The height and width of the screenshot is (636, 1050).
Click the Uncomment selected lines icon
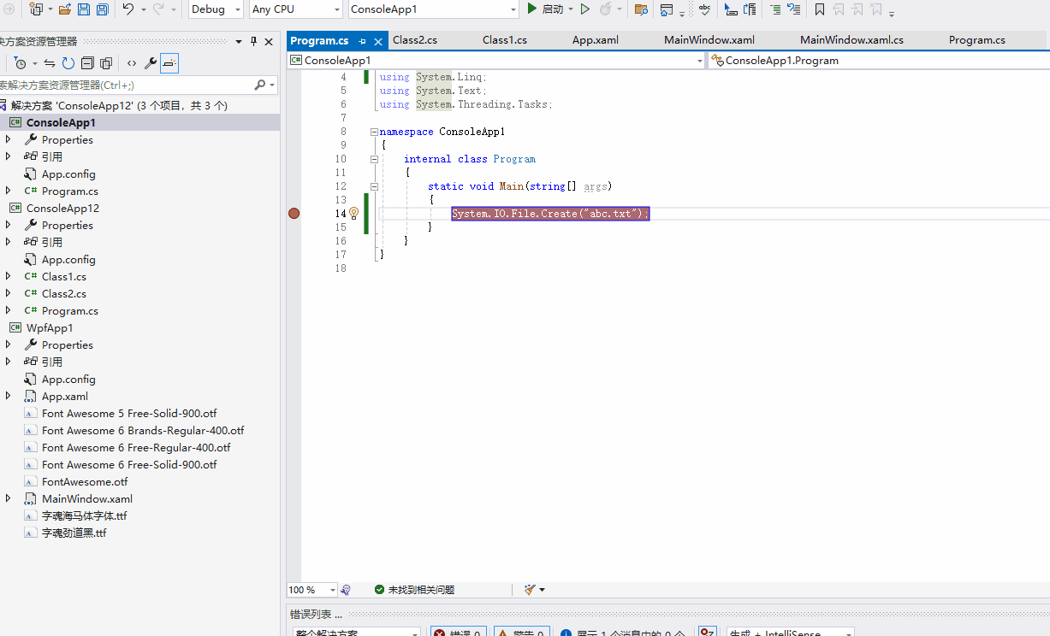[x=750, y=9]
